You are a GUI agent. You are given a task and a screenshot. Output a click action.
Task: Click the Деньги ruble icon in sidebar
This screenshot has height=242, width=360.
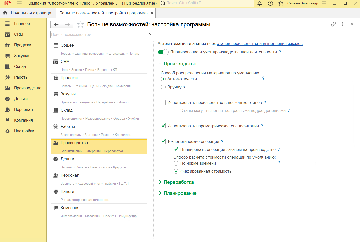(x=7, y=99)
